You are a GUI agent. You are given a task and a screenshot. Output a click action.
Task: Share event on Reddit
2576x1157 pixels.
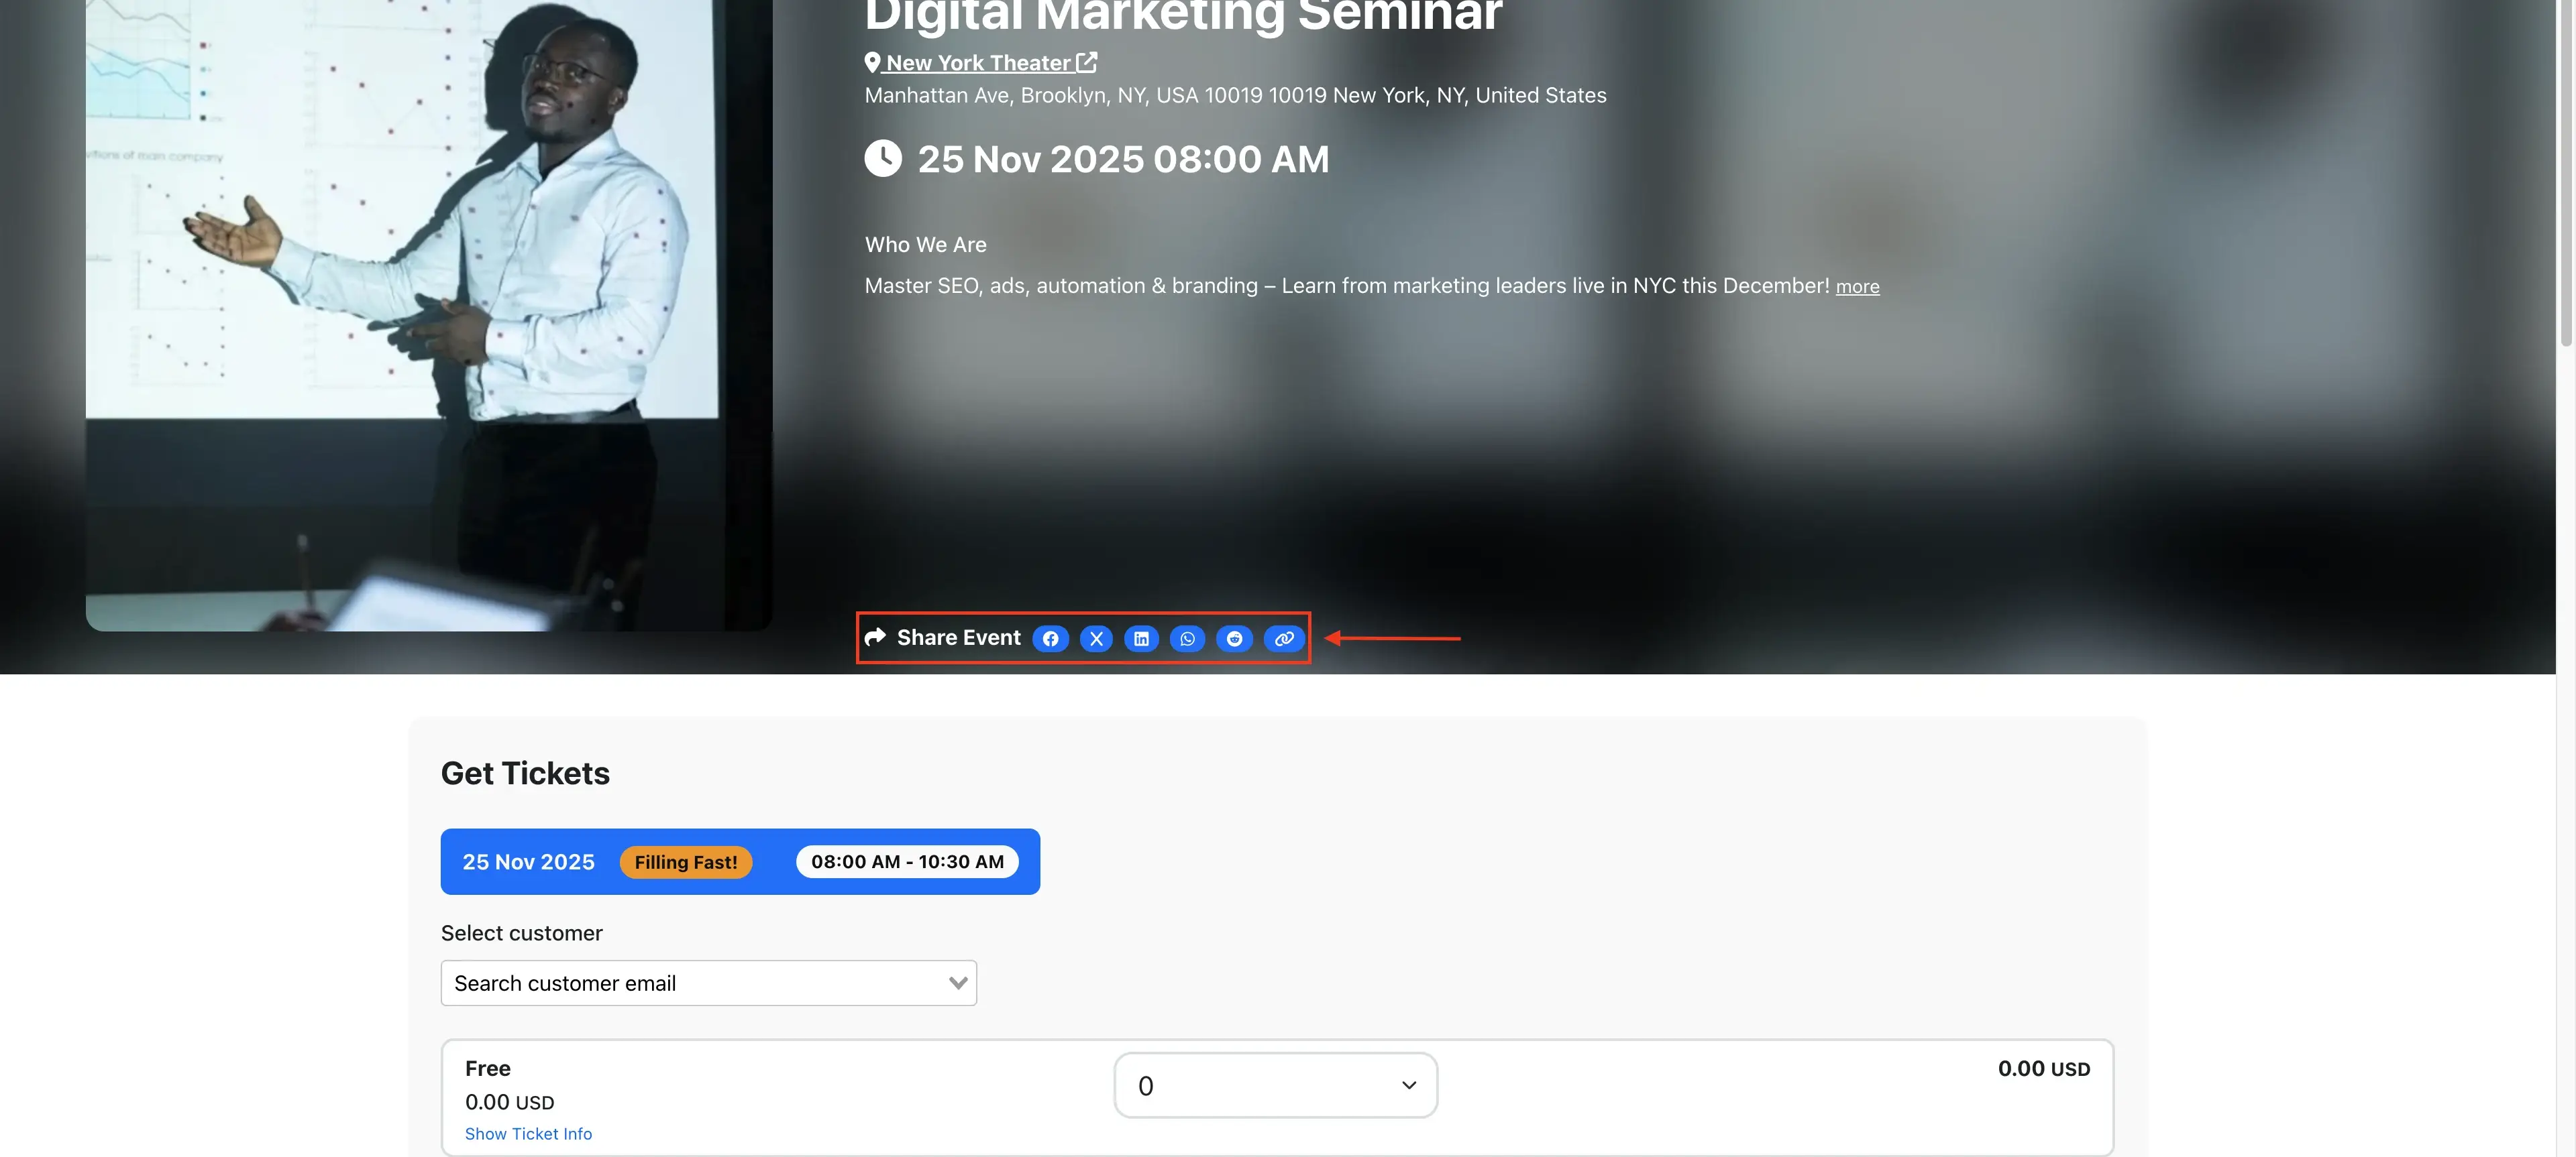(x=1234, y=638)
